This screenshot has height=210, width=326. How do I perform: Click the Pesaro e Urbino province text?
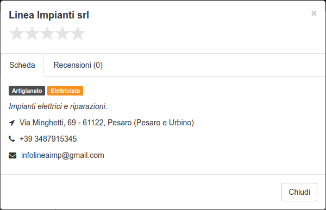click(x=164, y=123)
